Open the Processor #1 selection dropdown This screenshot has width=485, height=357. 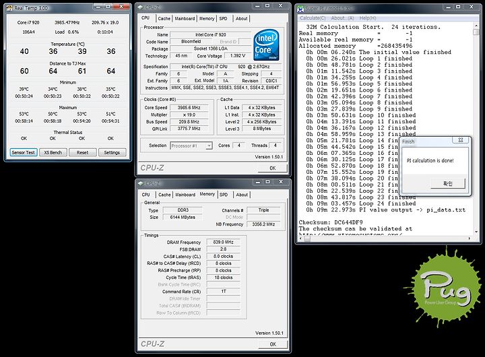[209, 145]
